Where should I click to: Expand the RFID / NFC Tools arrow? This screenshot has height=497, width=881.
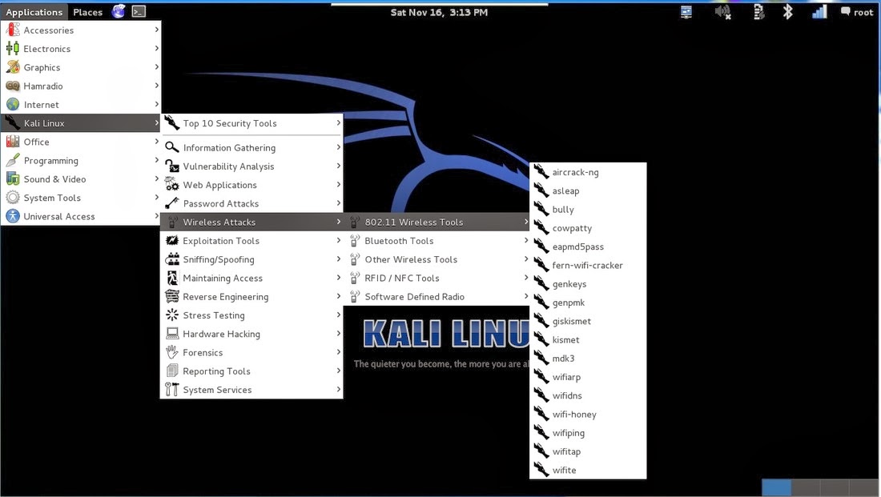(526, 278)
